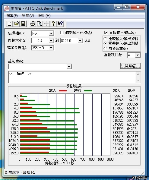Expand minimum transfer size 0.5 dropdown
Screen dimensions: 149x180
(x=51, y=41)
